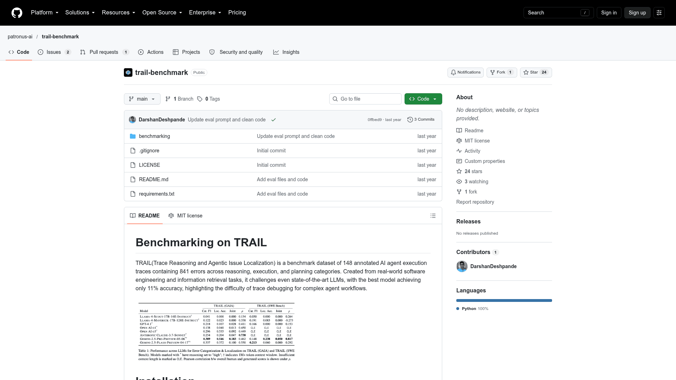Open the .gitignore file
Viewport: 676px width, 380px height.
point(149,151)
